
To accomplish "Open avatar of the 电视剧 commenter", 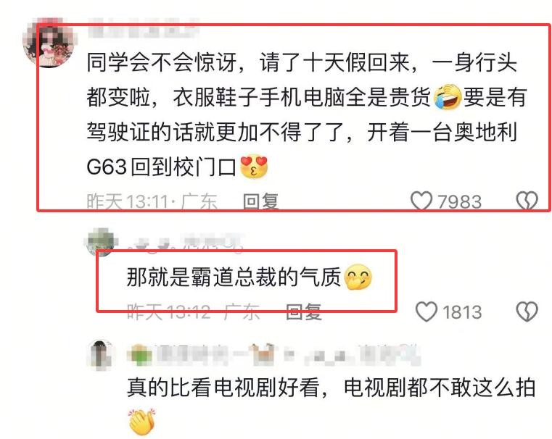I will (101, 354).
